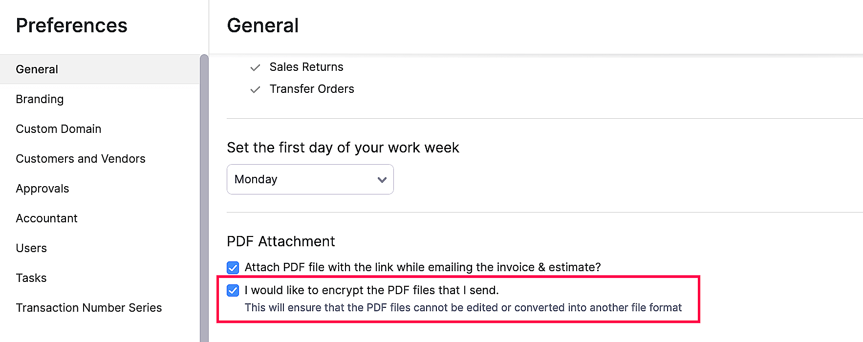Open the first day of work week dropdown

310,179
